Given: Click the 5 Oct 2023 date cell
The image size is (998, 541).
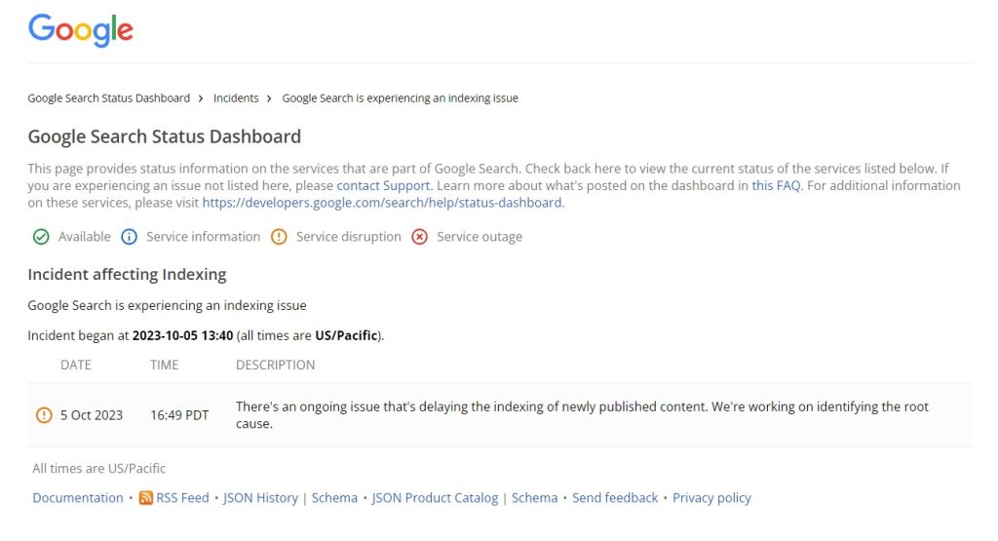Looking at the screenshot, I should point(92,415).
